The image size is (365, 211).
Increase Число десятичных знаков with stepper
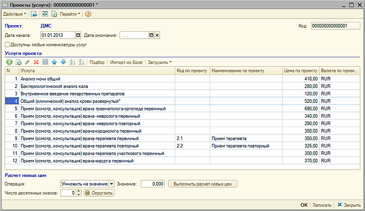tap(78, 191)
